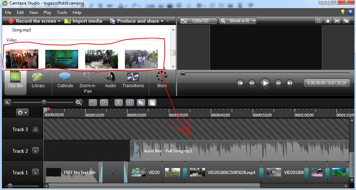Detach the preview window
The width and height of the screenshot is (356, 190).
tap(346, 21)
